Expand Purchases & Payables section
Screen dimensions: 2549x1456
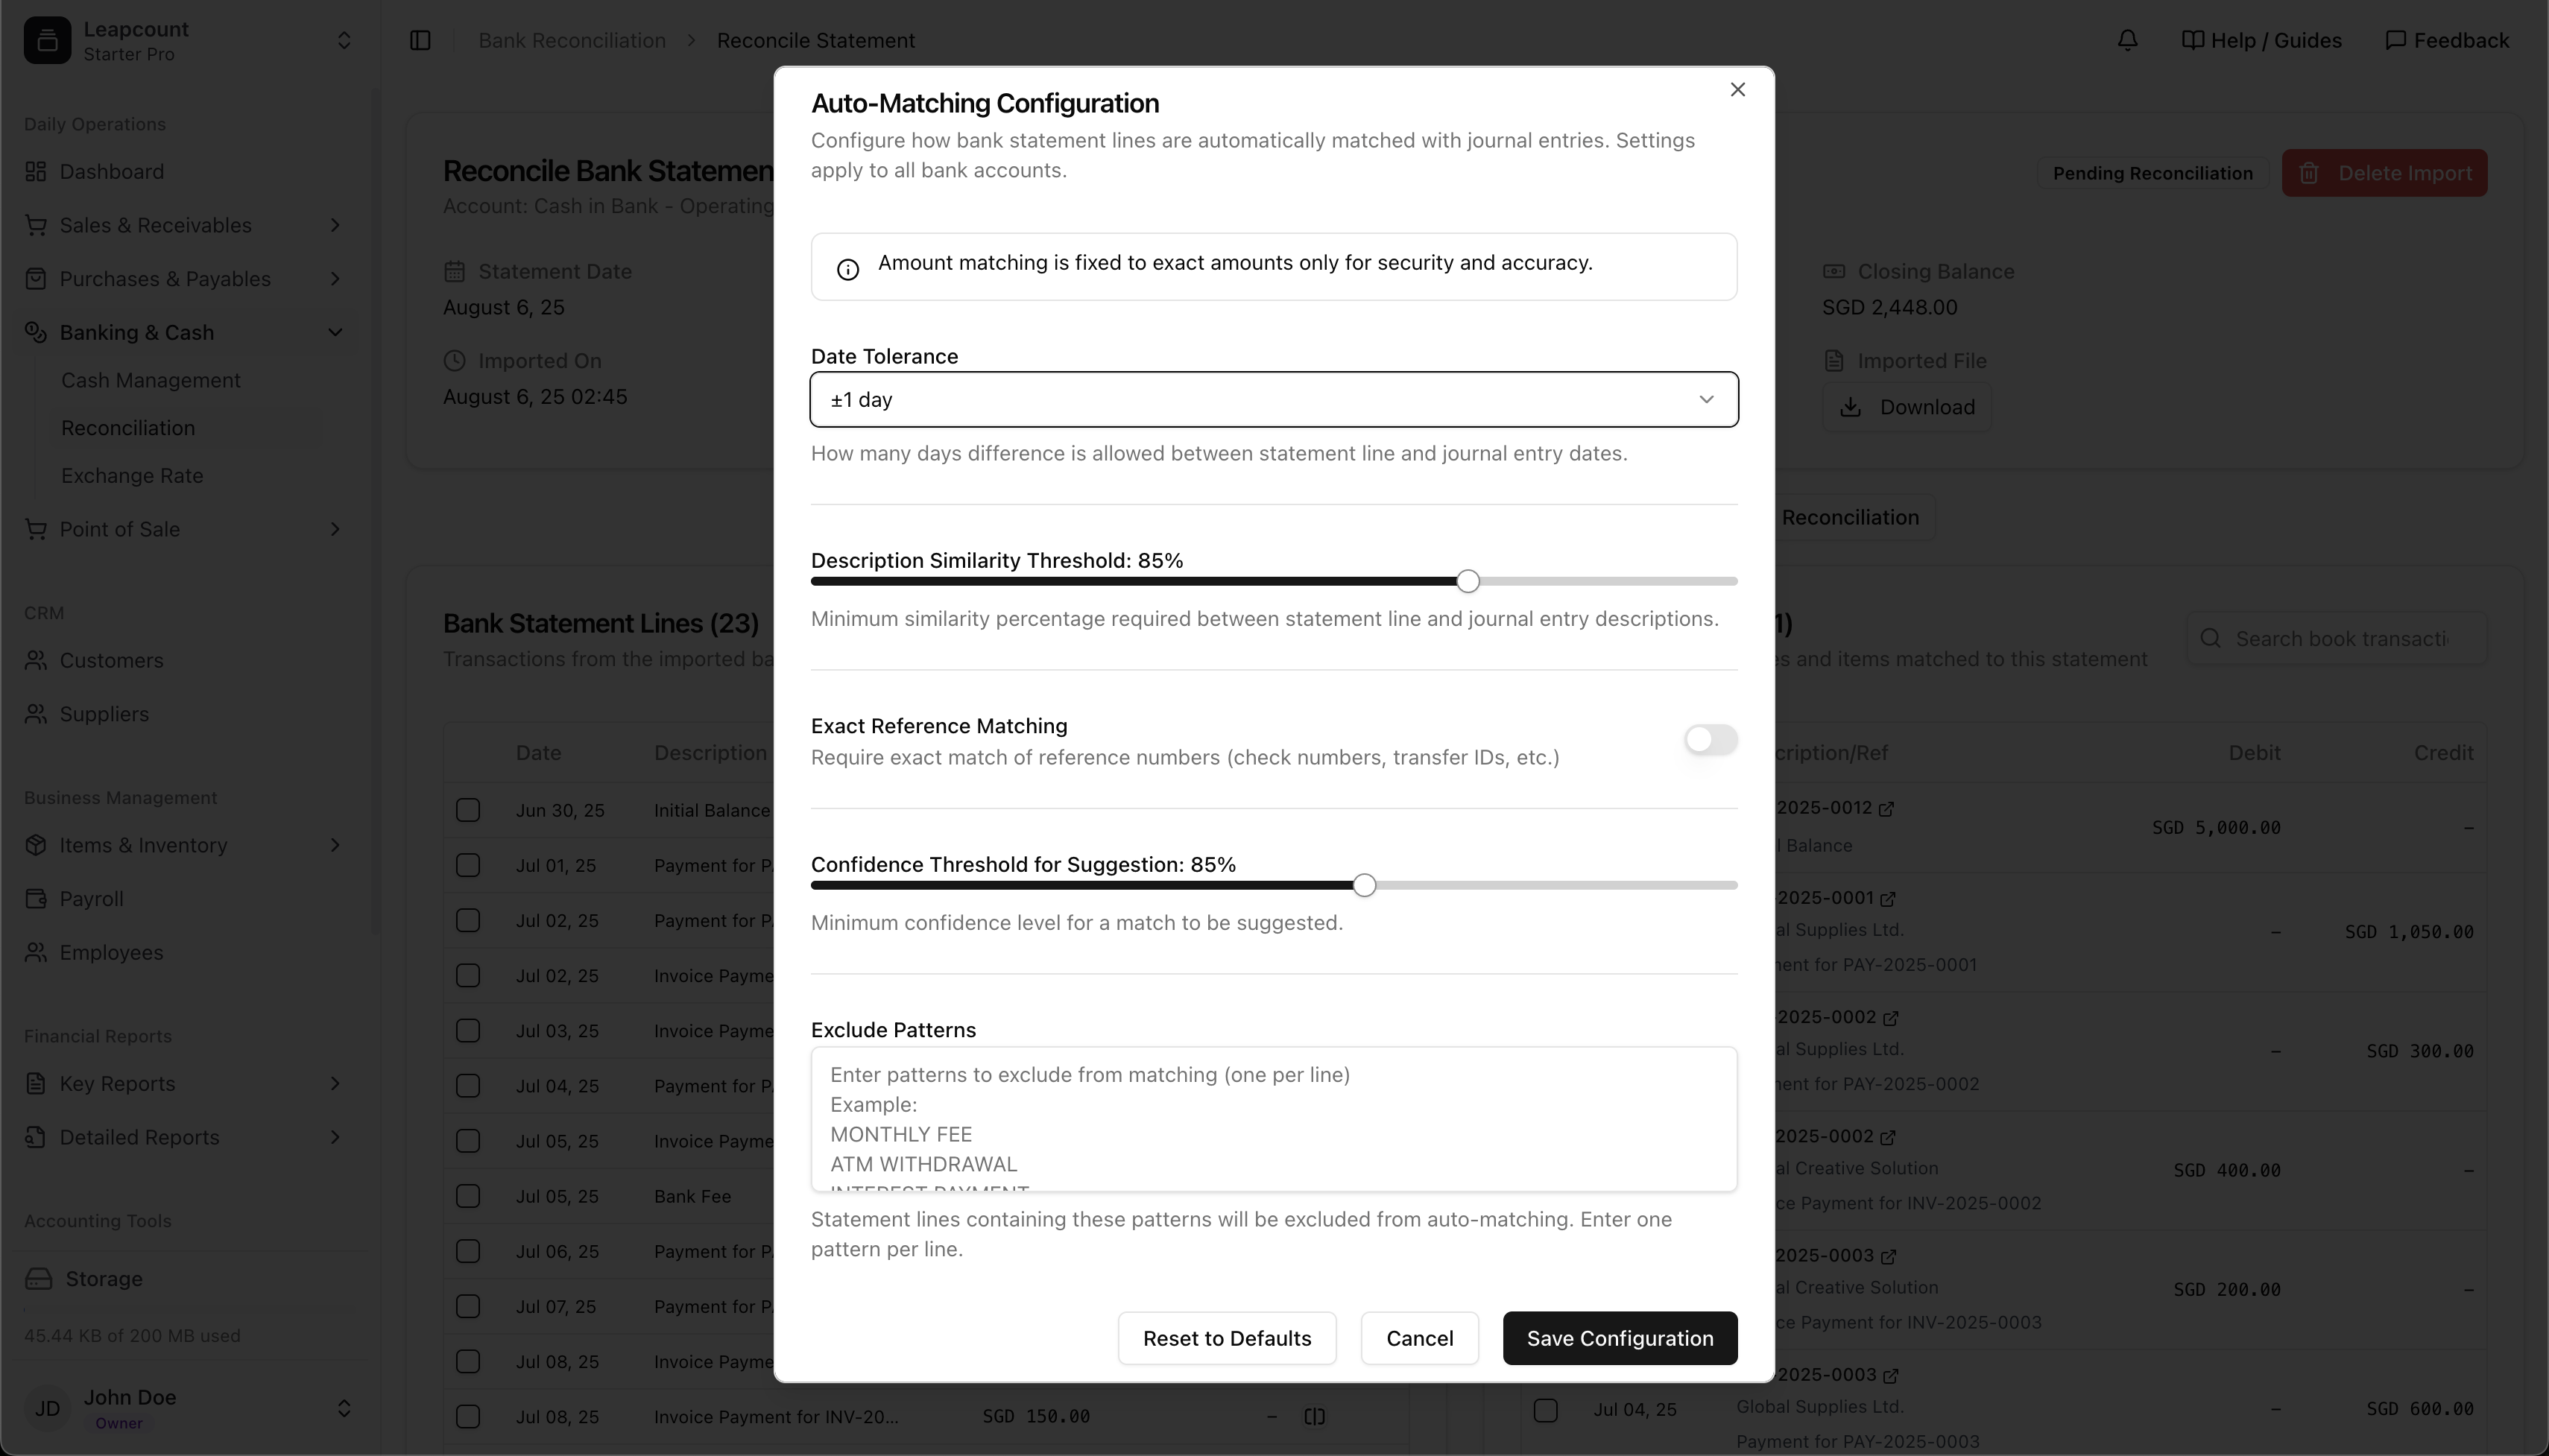point(335,279)
